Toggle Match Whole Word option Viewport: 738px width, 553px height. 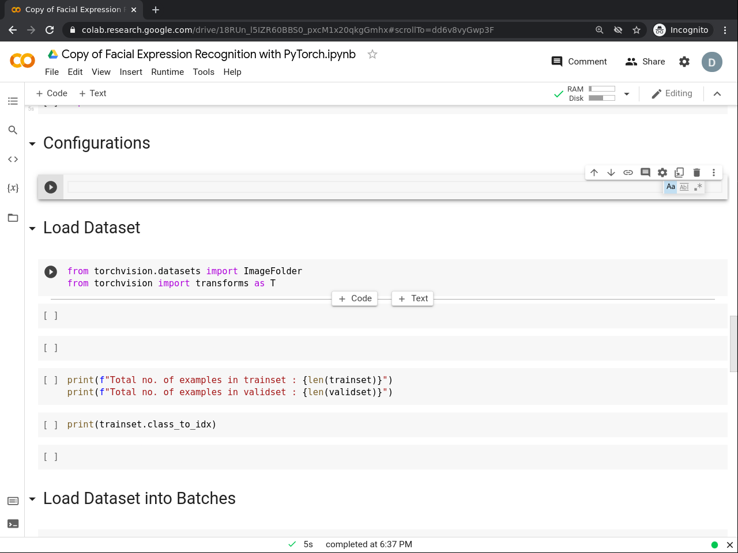point(684,187)
